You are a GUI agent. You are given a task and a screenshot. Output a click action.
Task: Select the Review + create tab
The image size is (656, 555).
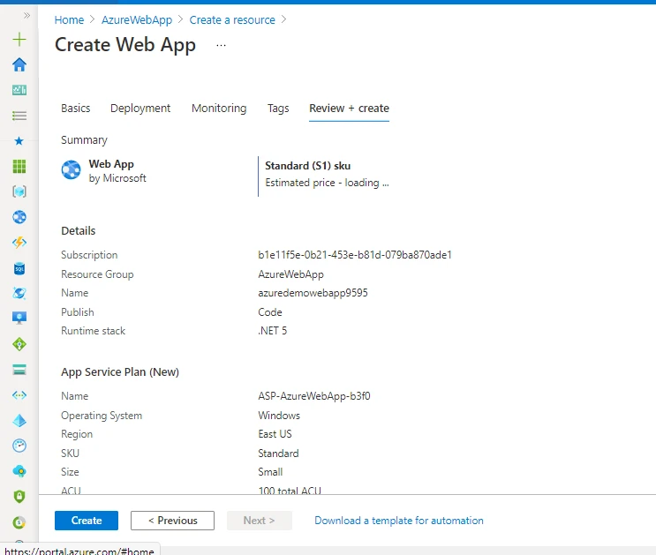[x=350, y=109]
